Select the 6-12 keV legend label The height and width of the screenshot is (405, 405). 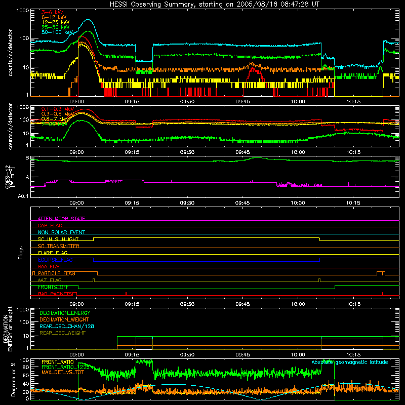[x=54, y=17]
